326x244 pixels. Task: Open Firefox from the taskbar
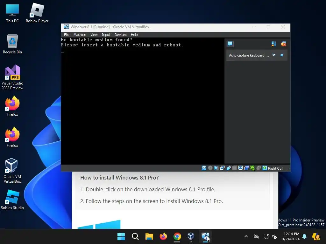coord(163,236)
